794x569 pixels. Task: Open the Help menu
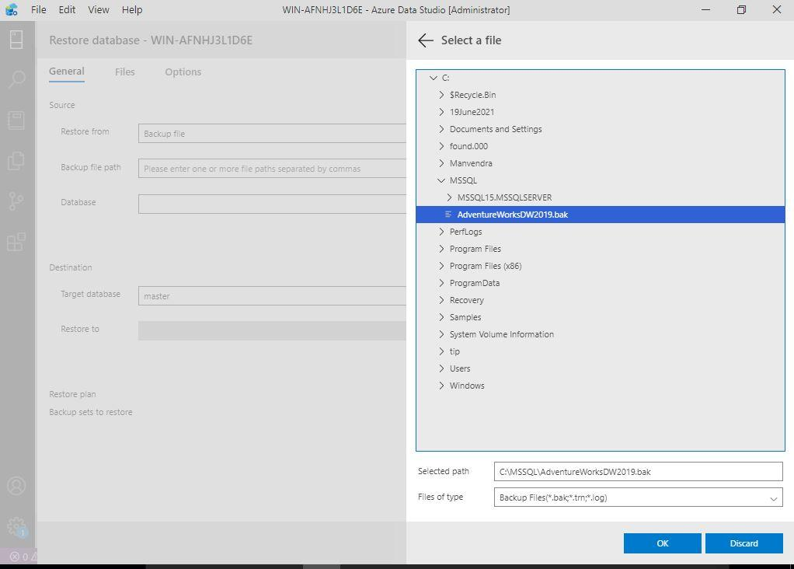(131, 9)
